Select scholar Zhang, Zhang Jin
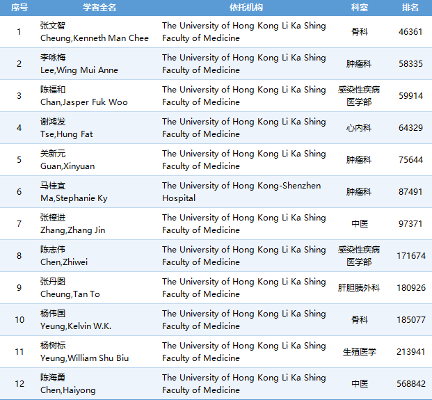432x400 pixels. pyautogui.click(x=73, y=230)
